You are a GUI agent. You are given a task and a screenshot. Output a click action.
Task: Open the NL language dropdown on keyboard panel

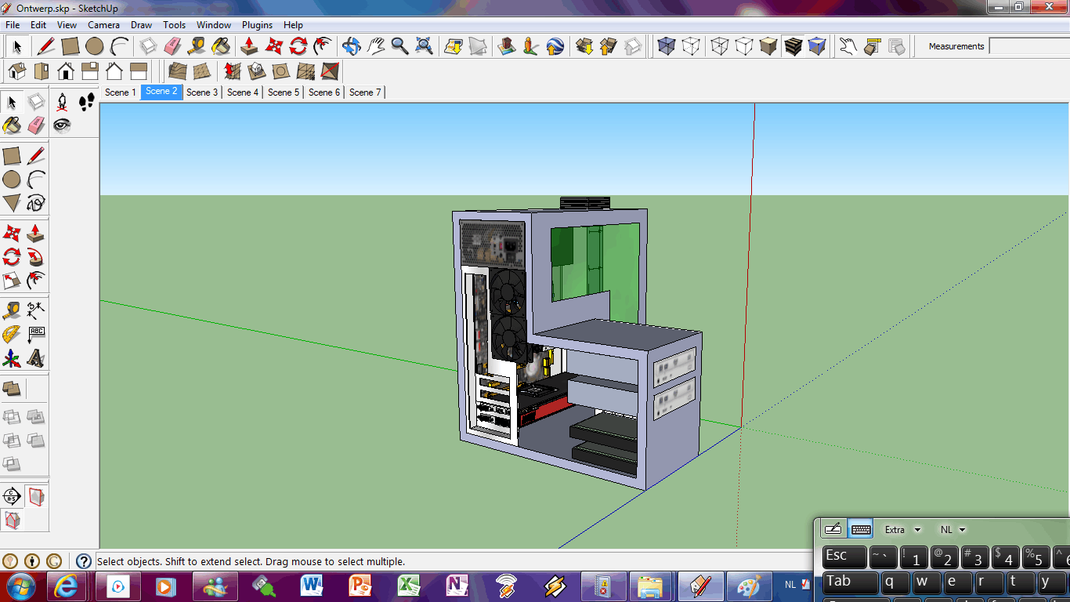953,530
